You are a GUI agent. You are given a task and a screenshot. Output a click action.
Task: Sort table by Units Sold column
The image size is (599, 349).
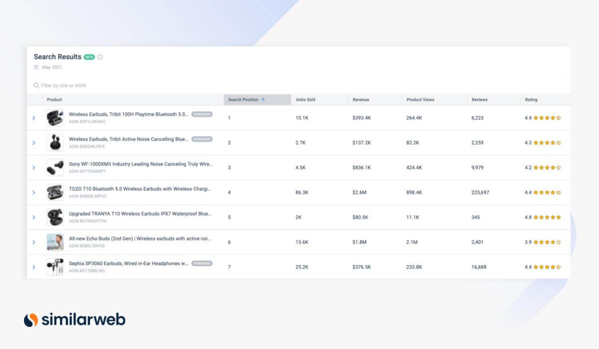pos(305,100)
